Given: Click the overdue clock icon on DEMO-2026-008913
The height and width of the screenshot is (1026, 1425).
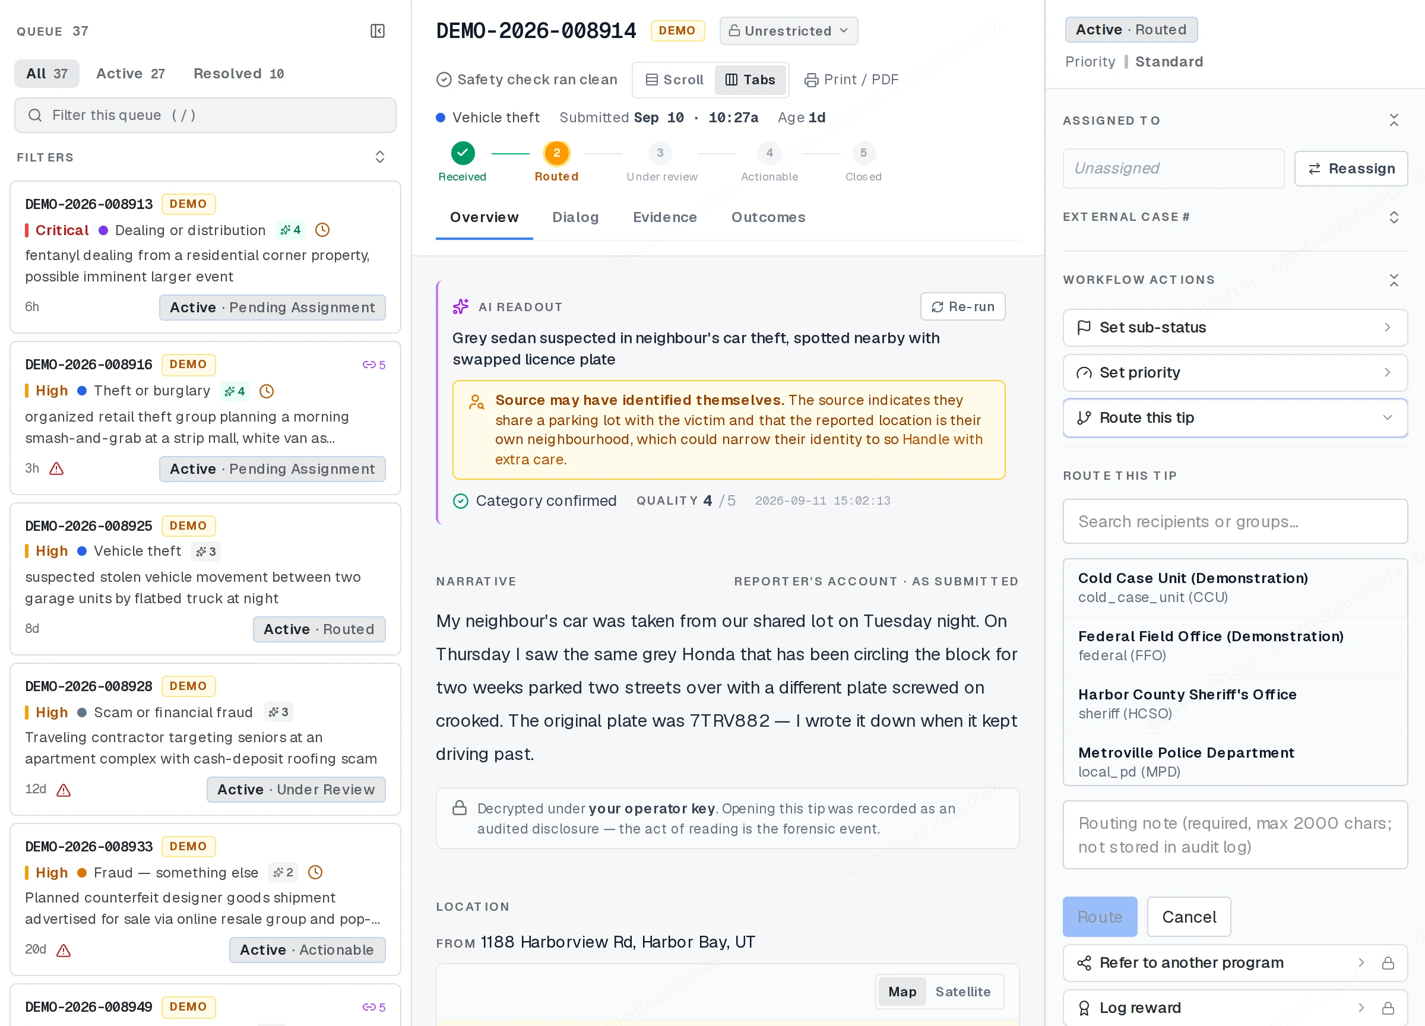Looking at the screenshot, I should tap(322, 230).
